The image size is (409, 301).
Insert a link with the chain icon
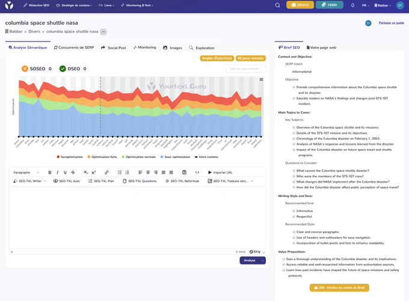[x=106, y=172]
